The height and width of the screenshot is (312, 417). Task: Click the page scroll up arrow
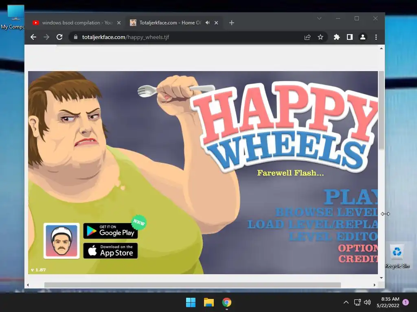coord(381,49)
